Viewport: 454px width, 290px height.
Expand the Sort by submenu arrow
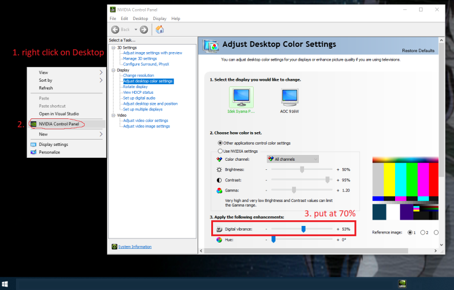[101, 80]
